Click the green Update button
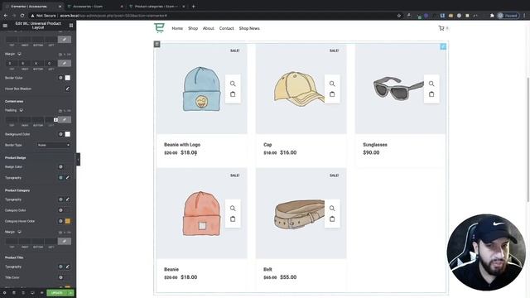Viewport: 530px width, 298px height. click(x=57, y=292)
